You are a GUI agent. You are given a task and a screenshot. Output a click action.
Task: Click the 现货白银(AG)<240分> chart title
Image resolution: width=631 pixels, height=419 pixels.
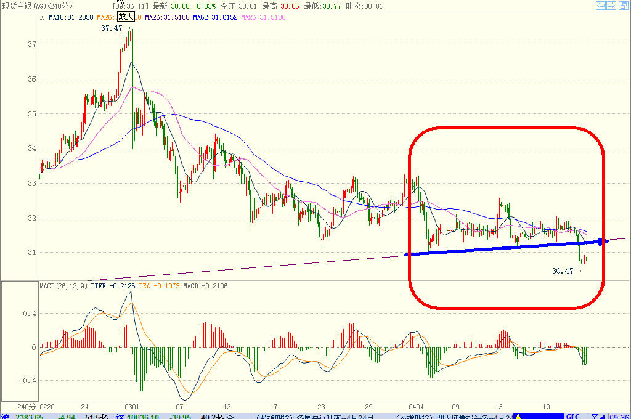(x=38, y=6)
